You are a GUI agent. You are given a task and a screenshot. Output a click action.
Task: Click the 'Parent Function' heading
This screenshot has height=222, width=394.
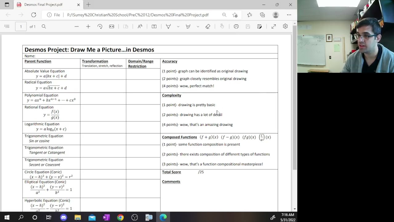coord(38,61)
